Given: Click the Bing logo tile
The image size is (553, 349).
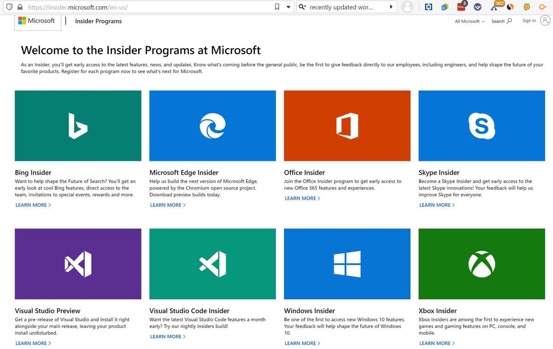Looking at the screenshot, I should coord(78,126).
